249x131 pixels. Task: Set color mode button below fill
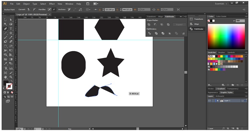tap(5, 92)
